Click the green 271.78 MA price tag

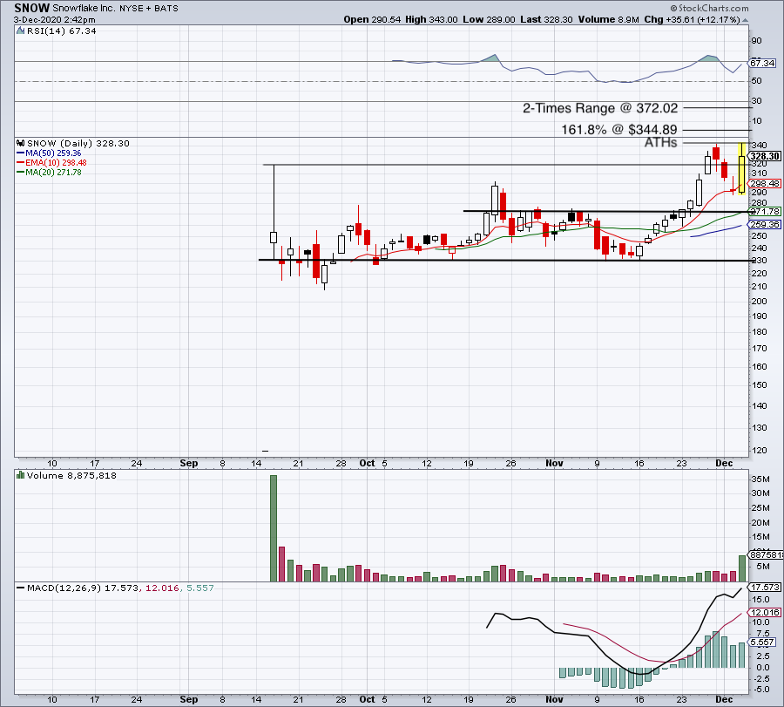(x=765, y=212)
